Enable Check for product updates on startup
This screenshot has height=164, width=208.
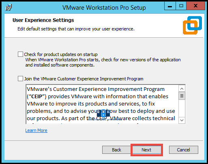20,54
